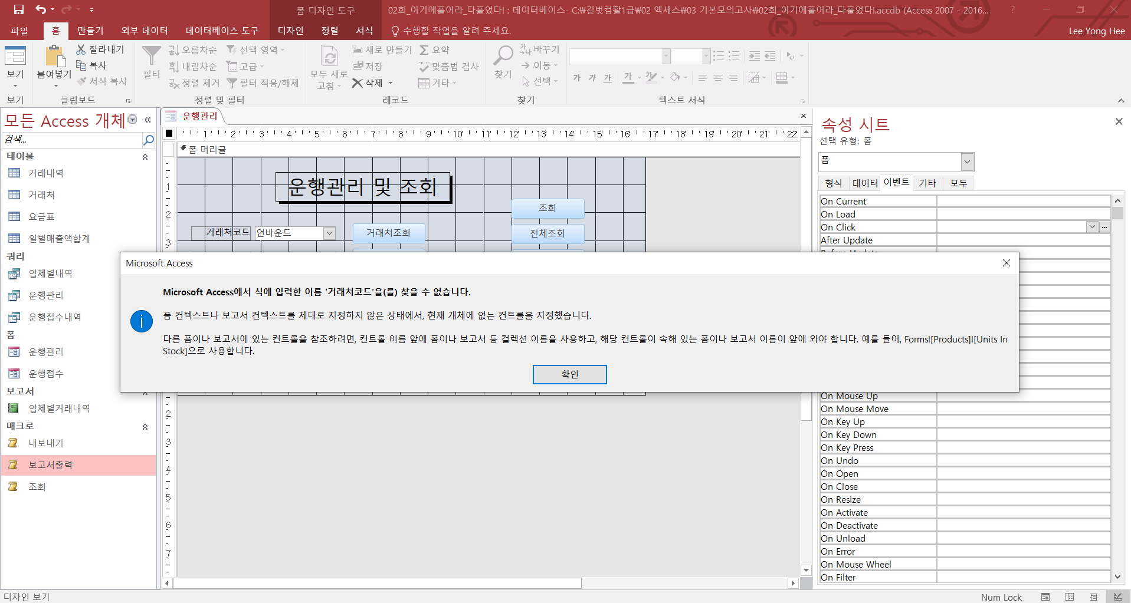Click the 필터 (Filter) funnel icon
The width and height of the screenshot is (1131, 603).
152,57
